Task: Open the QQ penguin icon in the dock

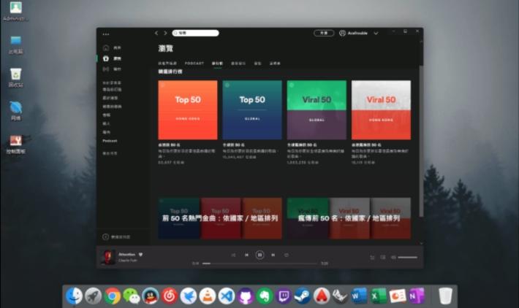Action: pyautogui.click(x=151, y=296)
